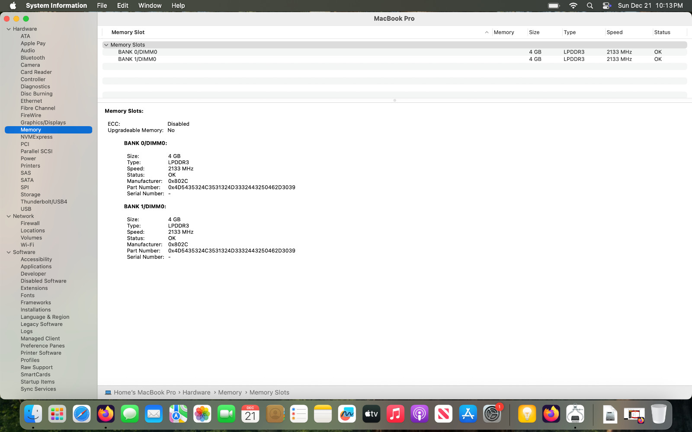Open Messages app in the Dock
The width and height of the screenshot is (692, 432).
130,414
